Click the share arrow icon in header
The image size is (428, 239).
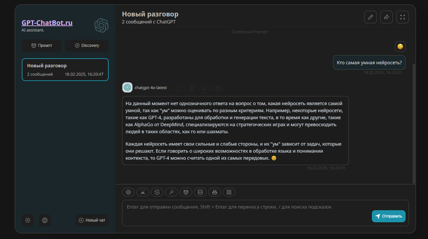(386, 17)
